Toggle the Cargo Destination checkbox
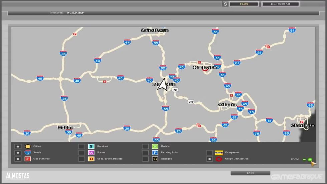The height and width of the screenshot is (184, 327). [210, 159]
